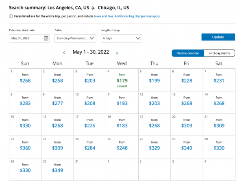244x187 pixels.
Task: Switch to Flexible calendar view
Action: tap(187, 53)
